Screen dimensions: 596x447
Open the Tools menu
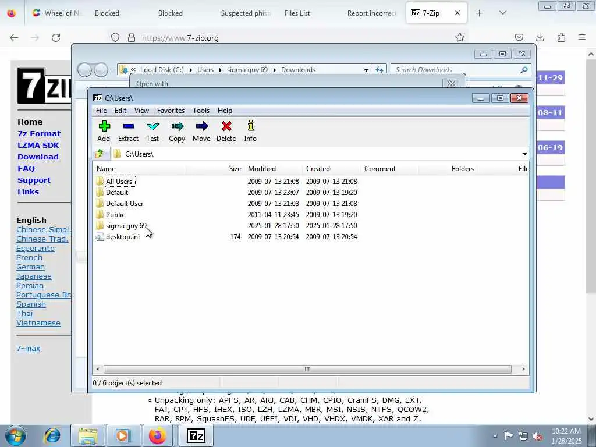pos(201,111)
